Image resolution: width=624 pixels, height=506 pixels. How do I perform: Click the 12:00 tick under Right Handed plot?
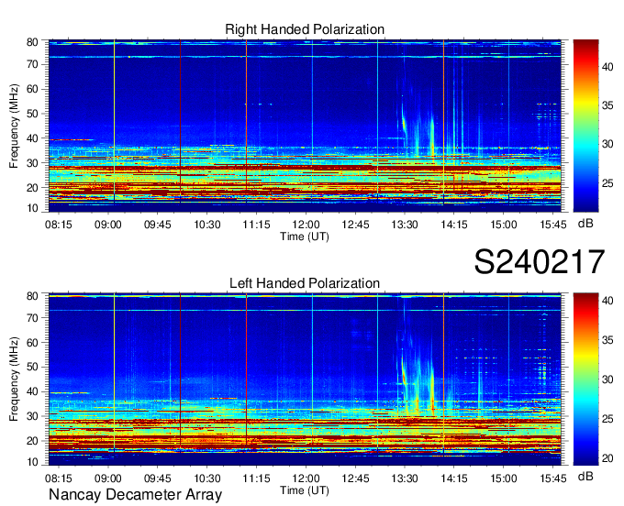tap(306, 225)
